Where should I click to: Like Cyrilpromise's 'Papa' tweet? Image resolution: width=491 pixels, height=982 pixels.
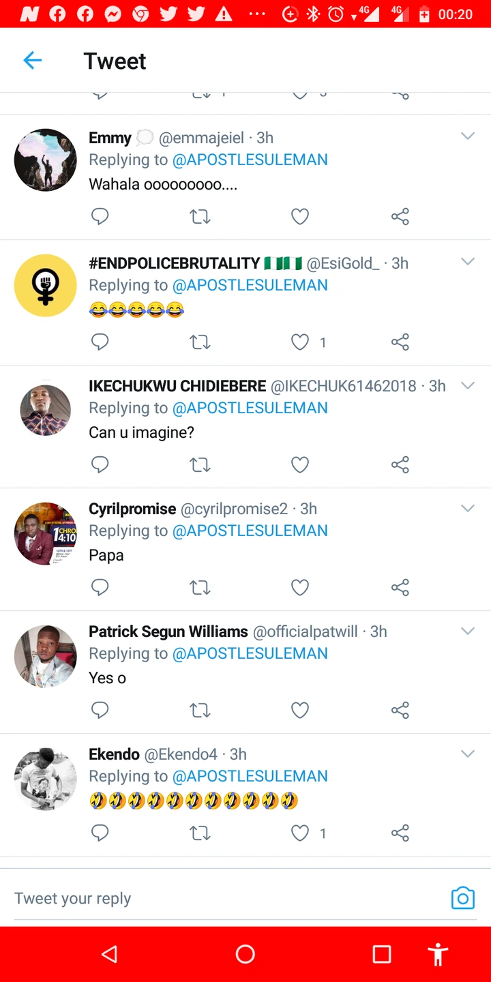point(300,588)
